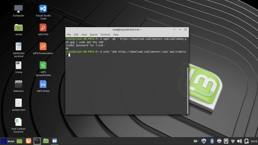Open the Wi-Fi network applet

click(x=233, y=141)
